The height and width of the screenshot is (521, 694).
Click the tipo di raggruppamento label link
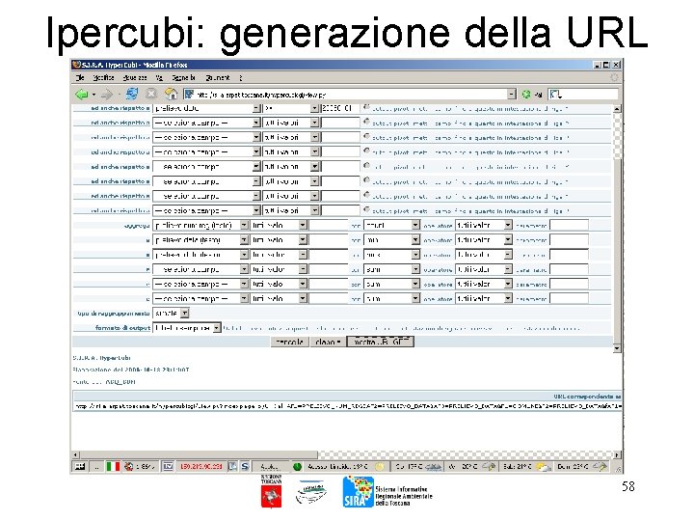114,314
